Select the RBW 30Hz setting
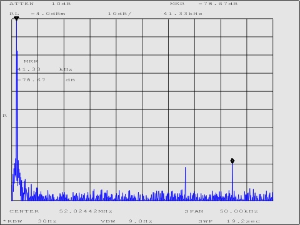The image size is (300, 225). tap(32, 221)
